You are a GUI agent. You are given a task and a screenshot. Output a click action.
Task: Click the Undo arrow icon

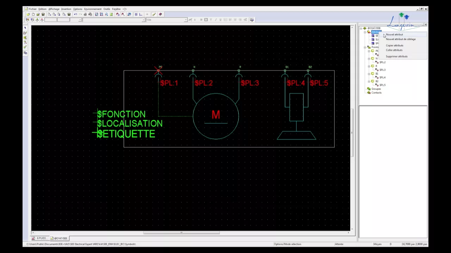click(x=75, y=14)
